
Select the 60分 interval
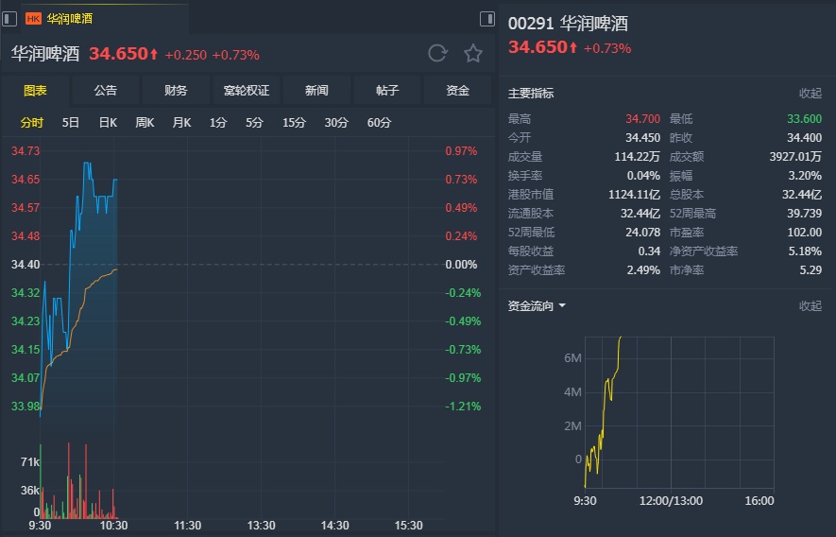point(379,122)
